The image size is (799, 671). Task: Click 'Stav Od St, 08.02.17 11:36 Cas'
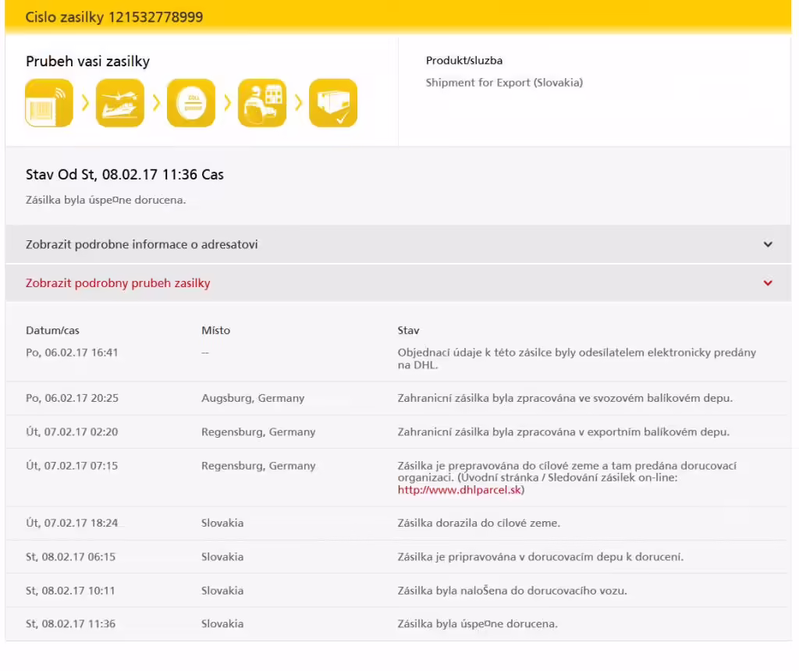click(125, 175)
